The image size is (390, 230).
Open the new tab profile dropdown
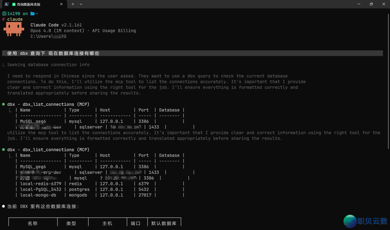pos(81,4)
